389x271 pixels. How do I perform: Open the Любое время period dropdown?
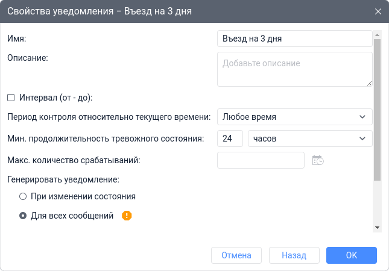coord(294,117)
